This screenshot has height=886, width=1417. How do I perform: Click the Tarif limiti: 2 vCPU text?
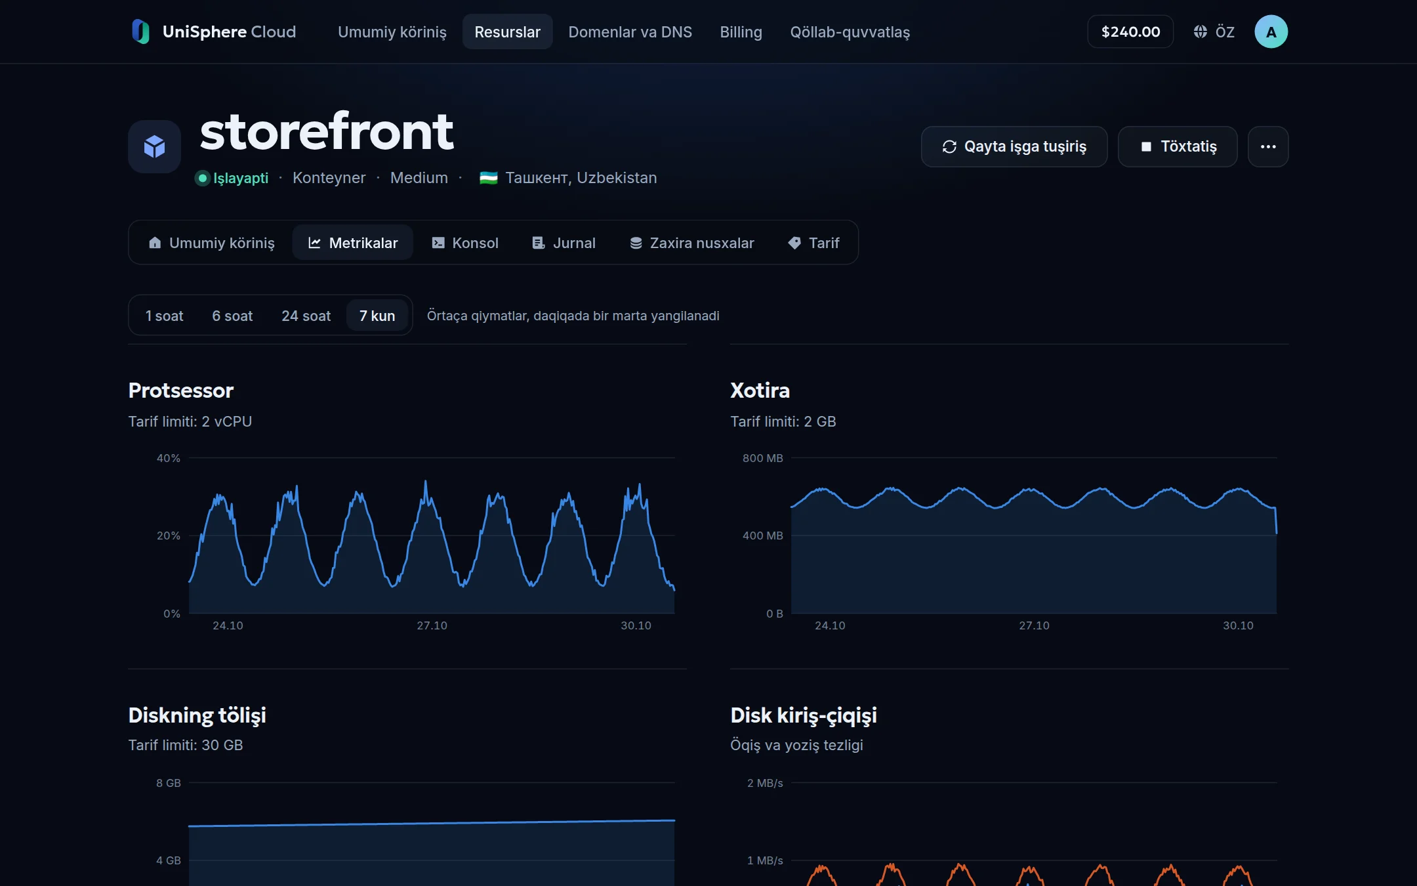[190, 421]
